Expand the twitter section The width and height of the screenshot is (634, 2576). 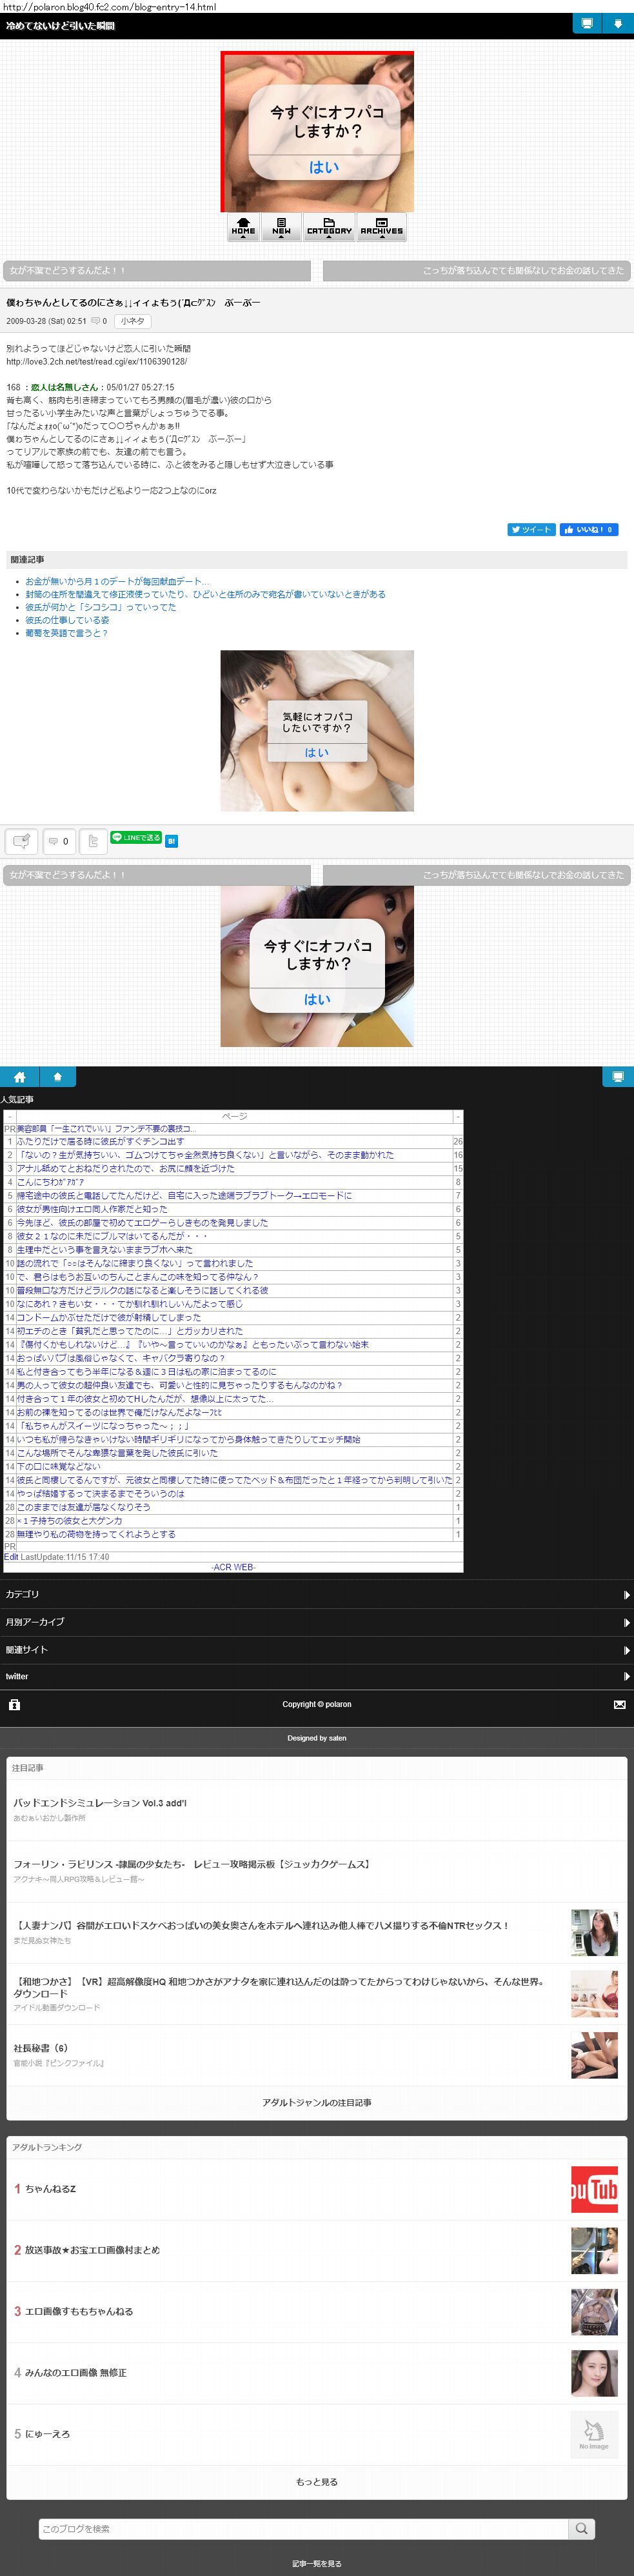click(x=316, y=1677)
